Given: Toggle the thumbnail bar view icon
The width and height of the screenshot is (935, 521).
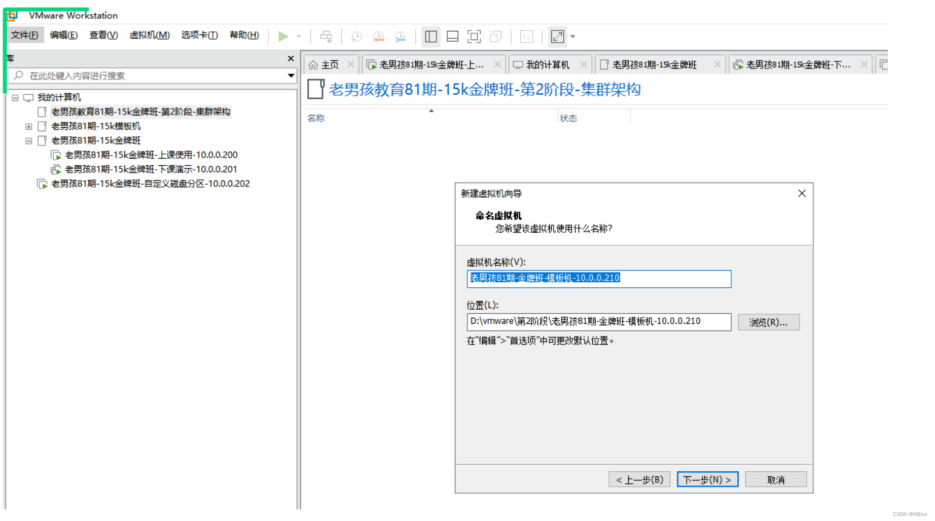Looking at the screenshot, I should point(452,36).
